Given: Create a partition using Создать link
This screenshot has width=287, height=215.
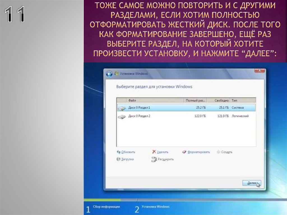Looking at the screenshot, I should pyautogui.click(x=226, y=152).
